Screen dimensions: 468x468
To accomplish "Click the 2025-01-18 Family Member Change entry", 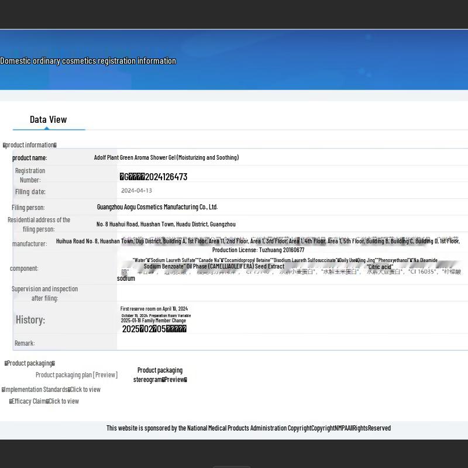I will click(x=153, y=321).
